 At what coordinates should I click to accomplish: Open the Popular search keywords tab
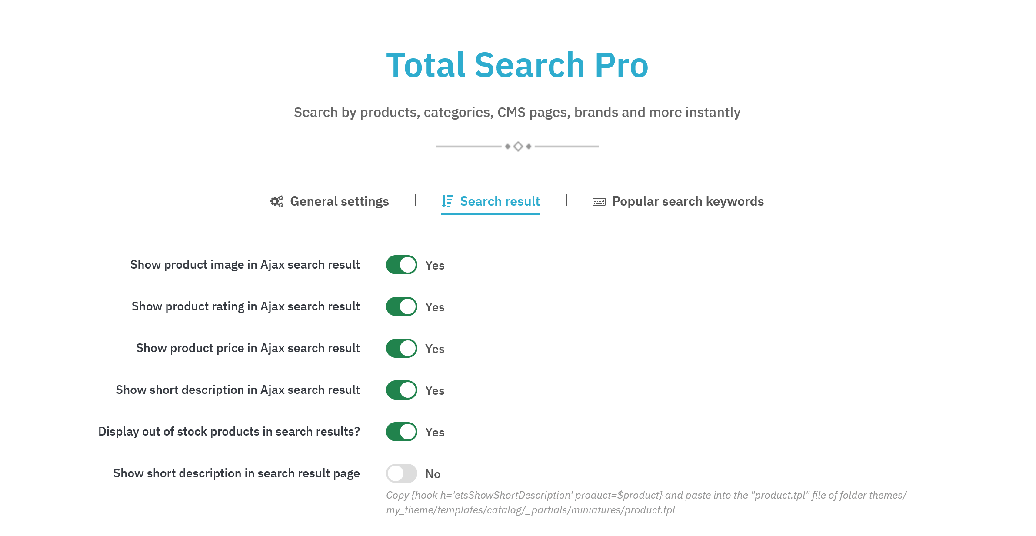678,201
